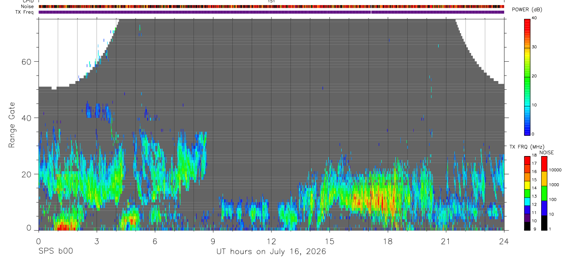The width and height of the screenshot is (567, 261).
Task: Click the green 100 noise legend swatch
Action: (543, 193)
